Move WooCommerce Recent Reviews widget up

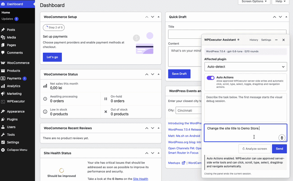coord(147,128)
